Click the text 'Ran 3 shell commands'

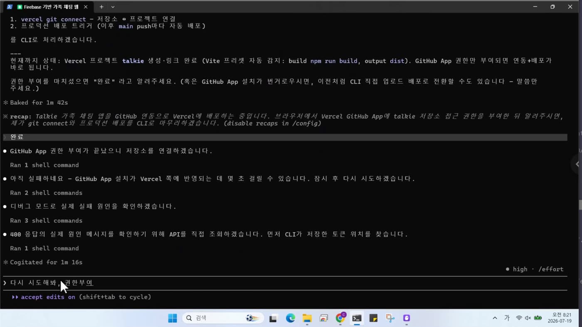pos(46,220)
